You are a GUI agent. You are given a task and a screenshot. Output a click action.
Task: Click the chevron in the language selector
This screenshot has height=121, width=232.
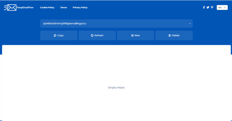[225, 7]
